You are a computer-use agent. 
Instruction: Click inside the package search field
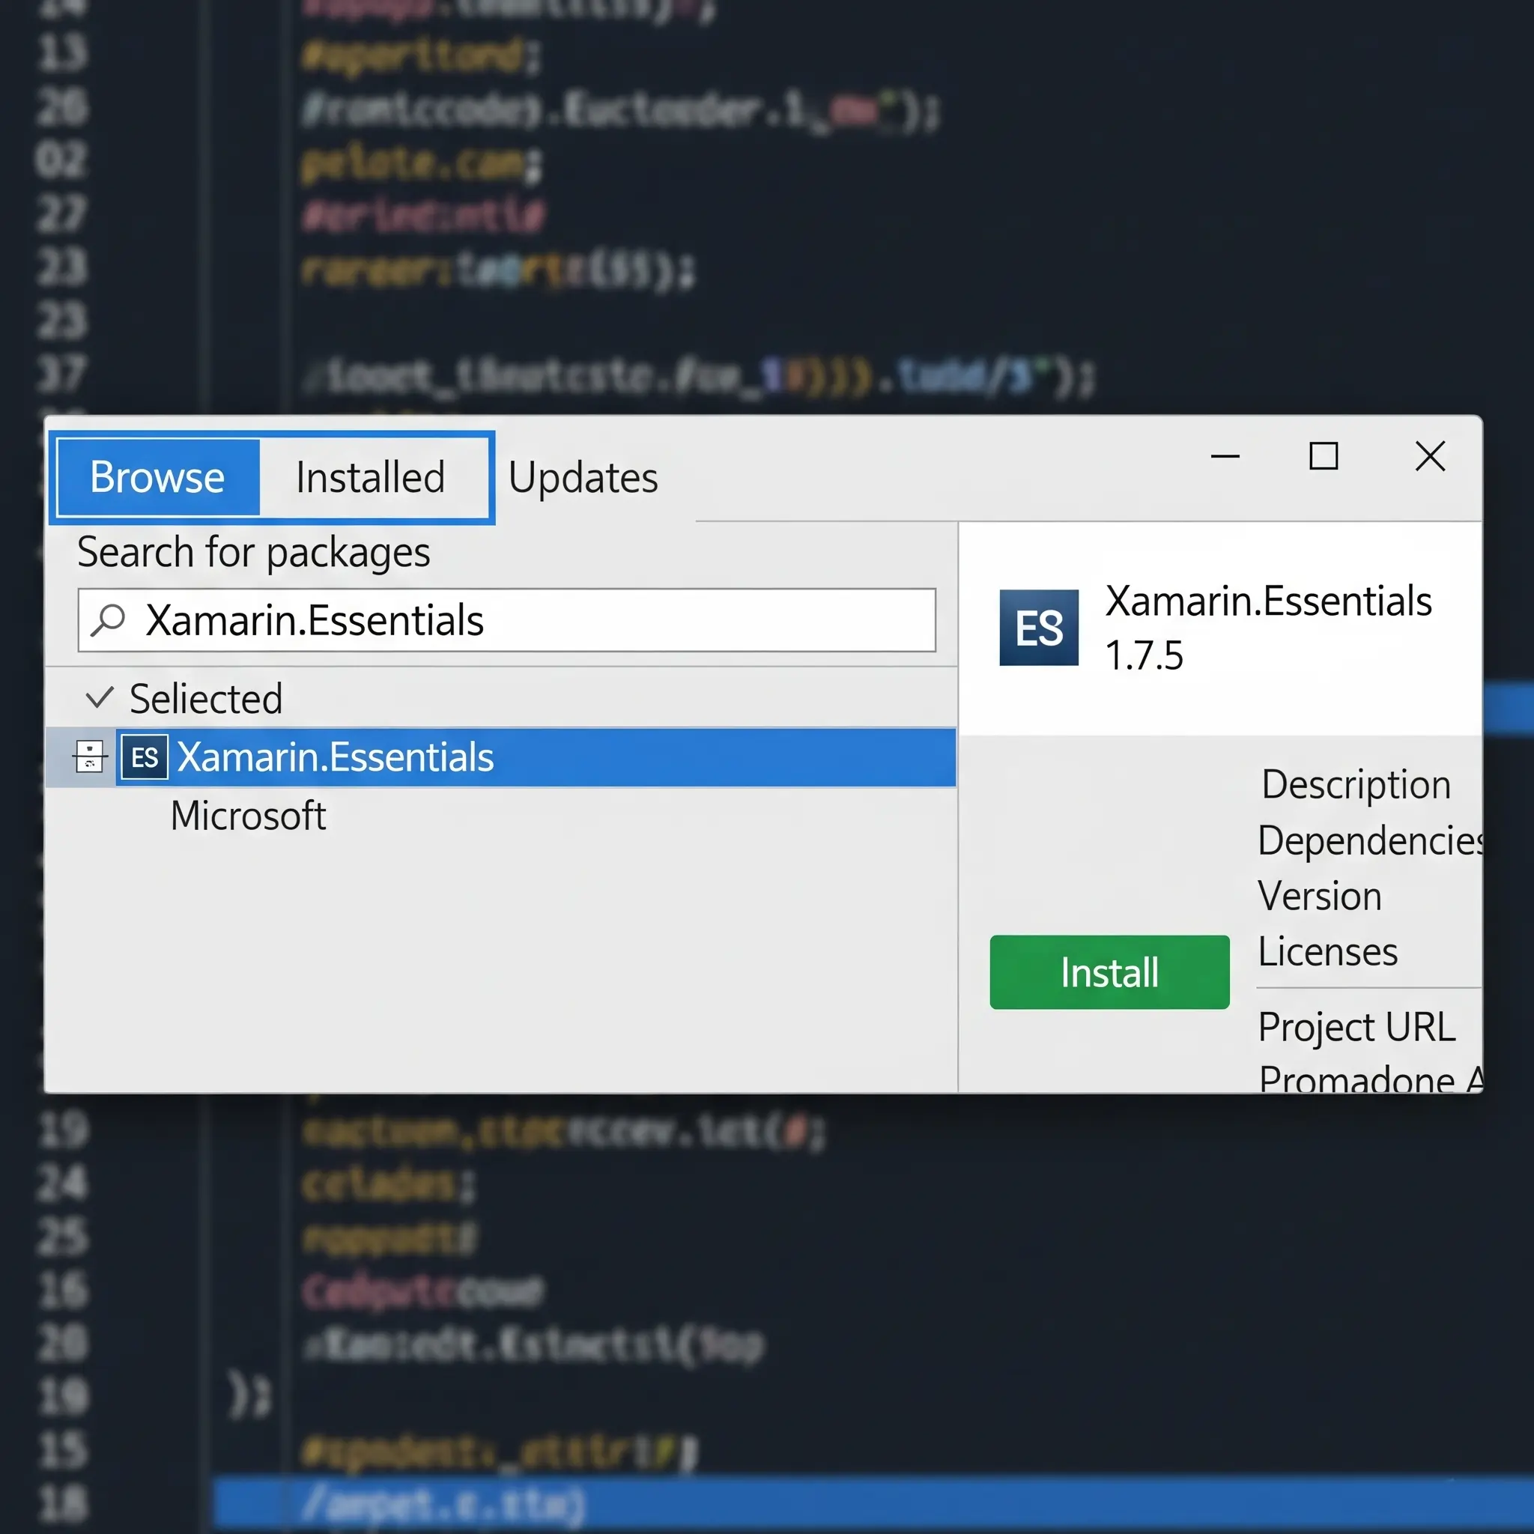506,621
